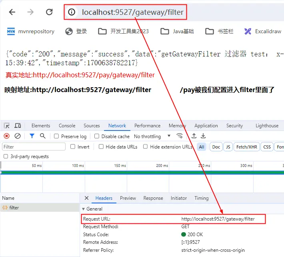Stop recording network log

tap(6, 136)
